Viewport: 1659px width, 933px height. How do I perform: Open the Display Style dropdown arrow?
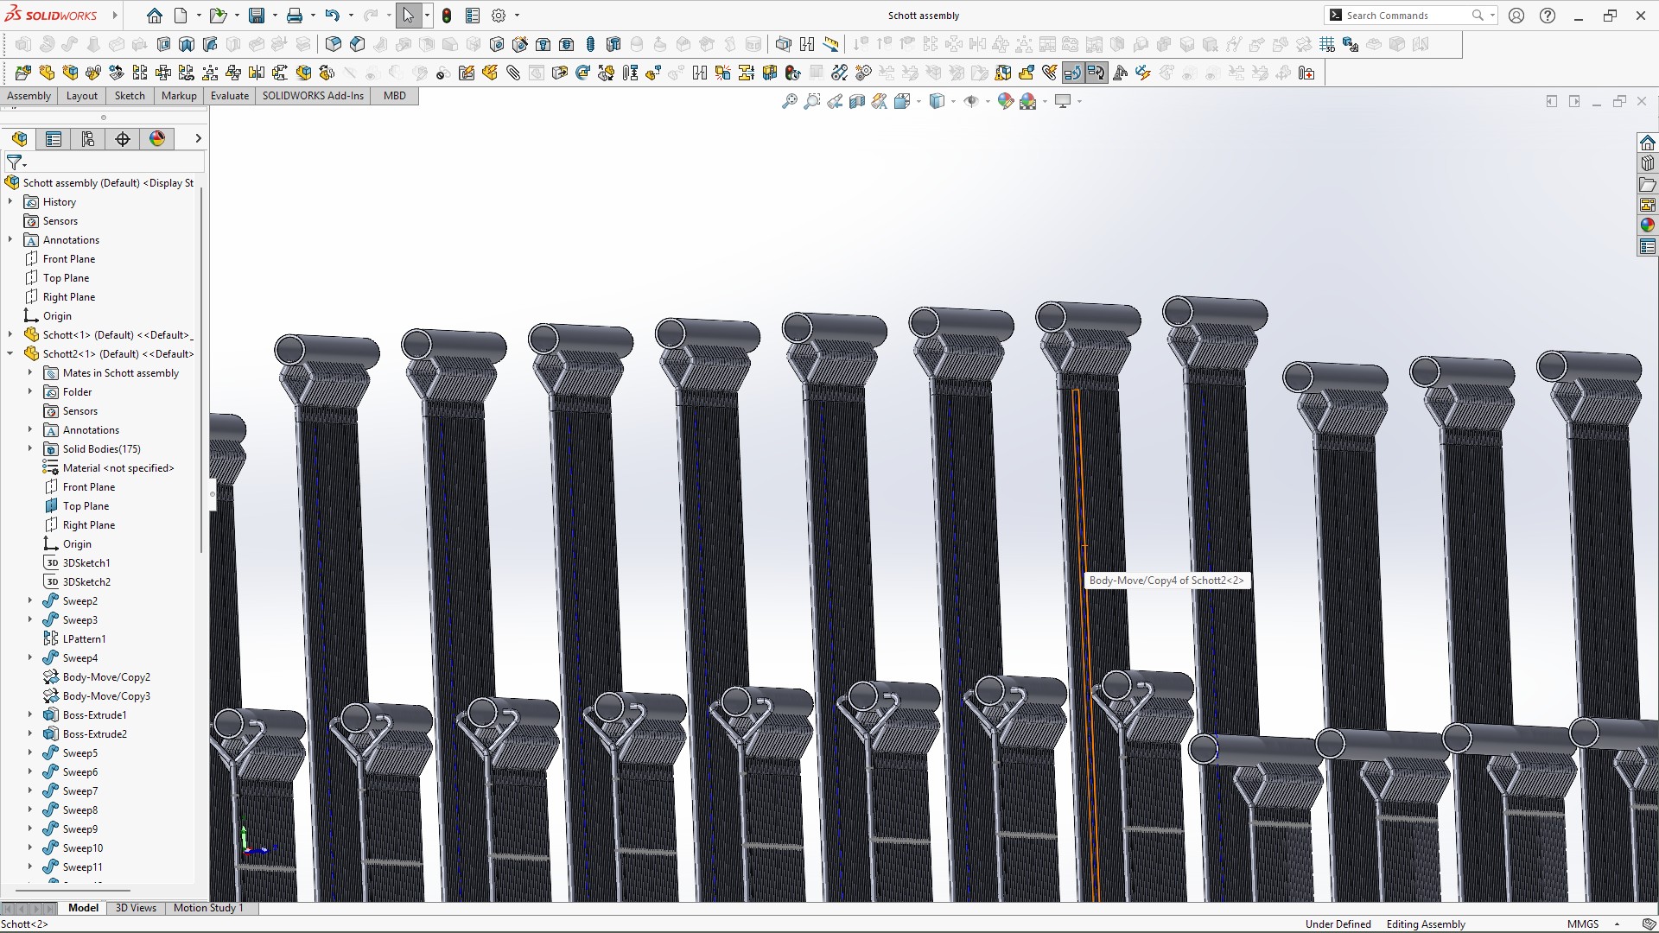[x=953, y=102]
